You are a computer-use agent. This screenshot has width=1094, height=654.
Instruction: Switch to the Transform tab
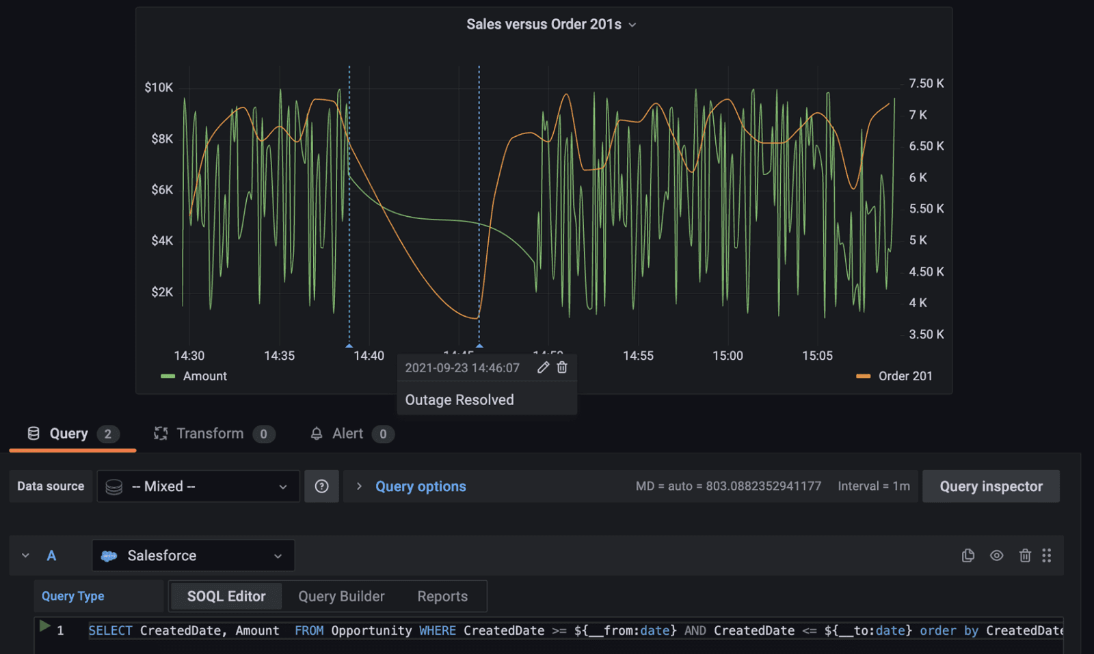(209, 434)
